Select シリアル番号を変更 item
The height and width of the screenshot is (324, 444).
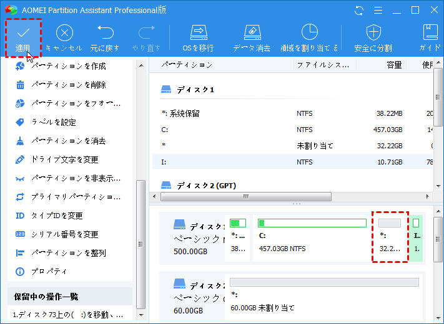pyautogui.click(x=57, y=234)
